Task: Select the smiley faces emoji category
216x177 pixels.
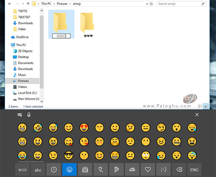Action: pyautogui.click(x=69, y=169)
